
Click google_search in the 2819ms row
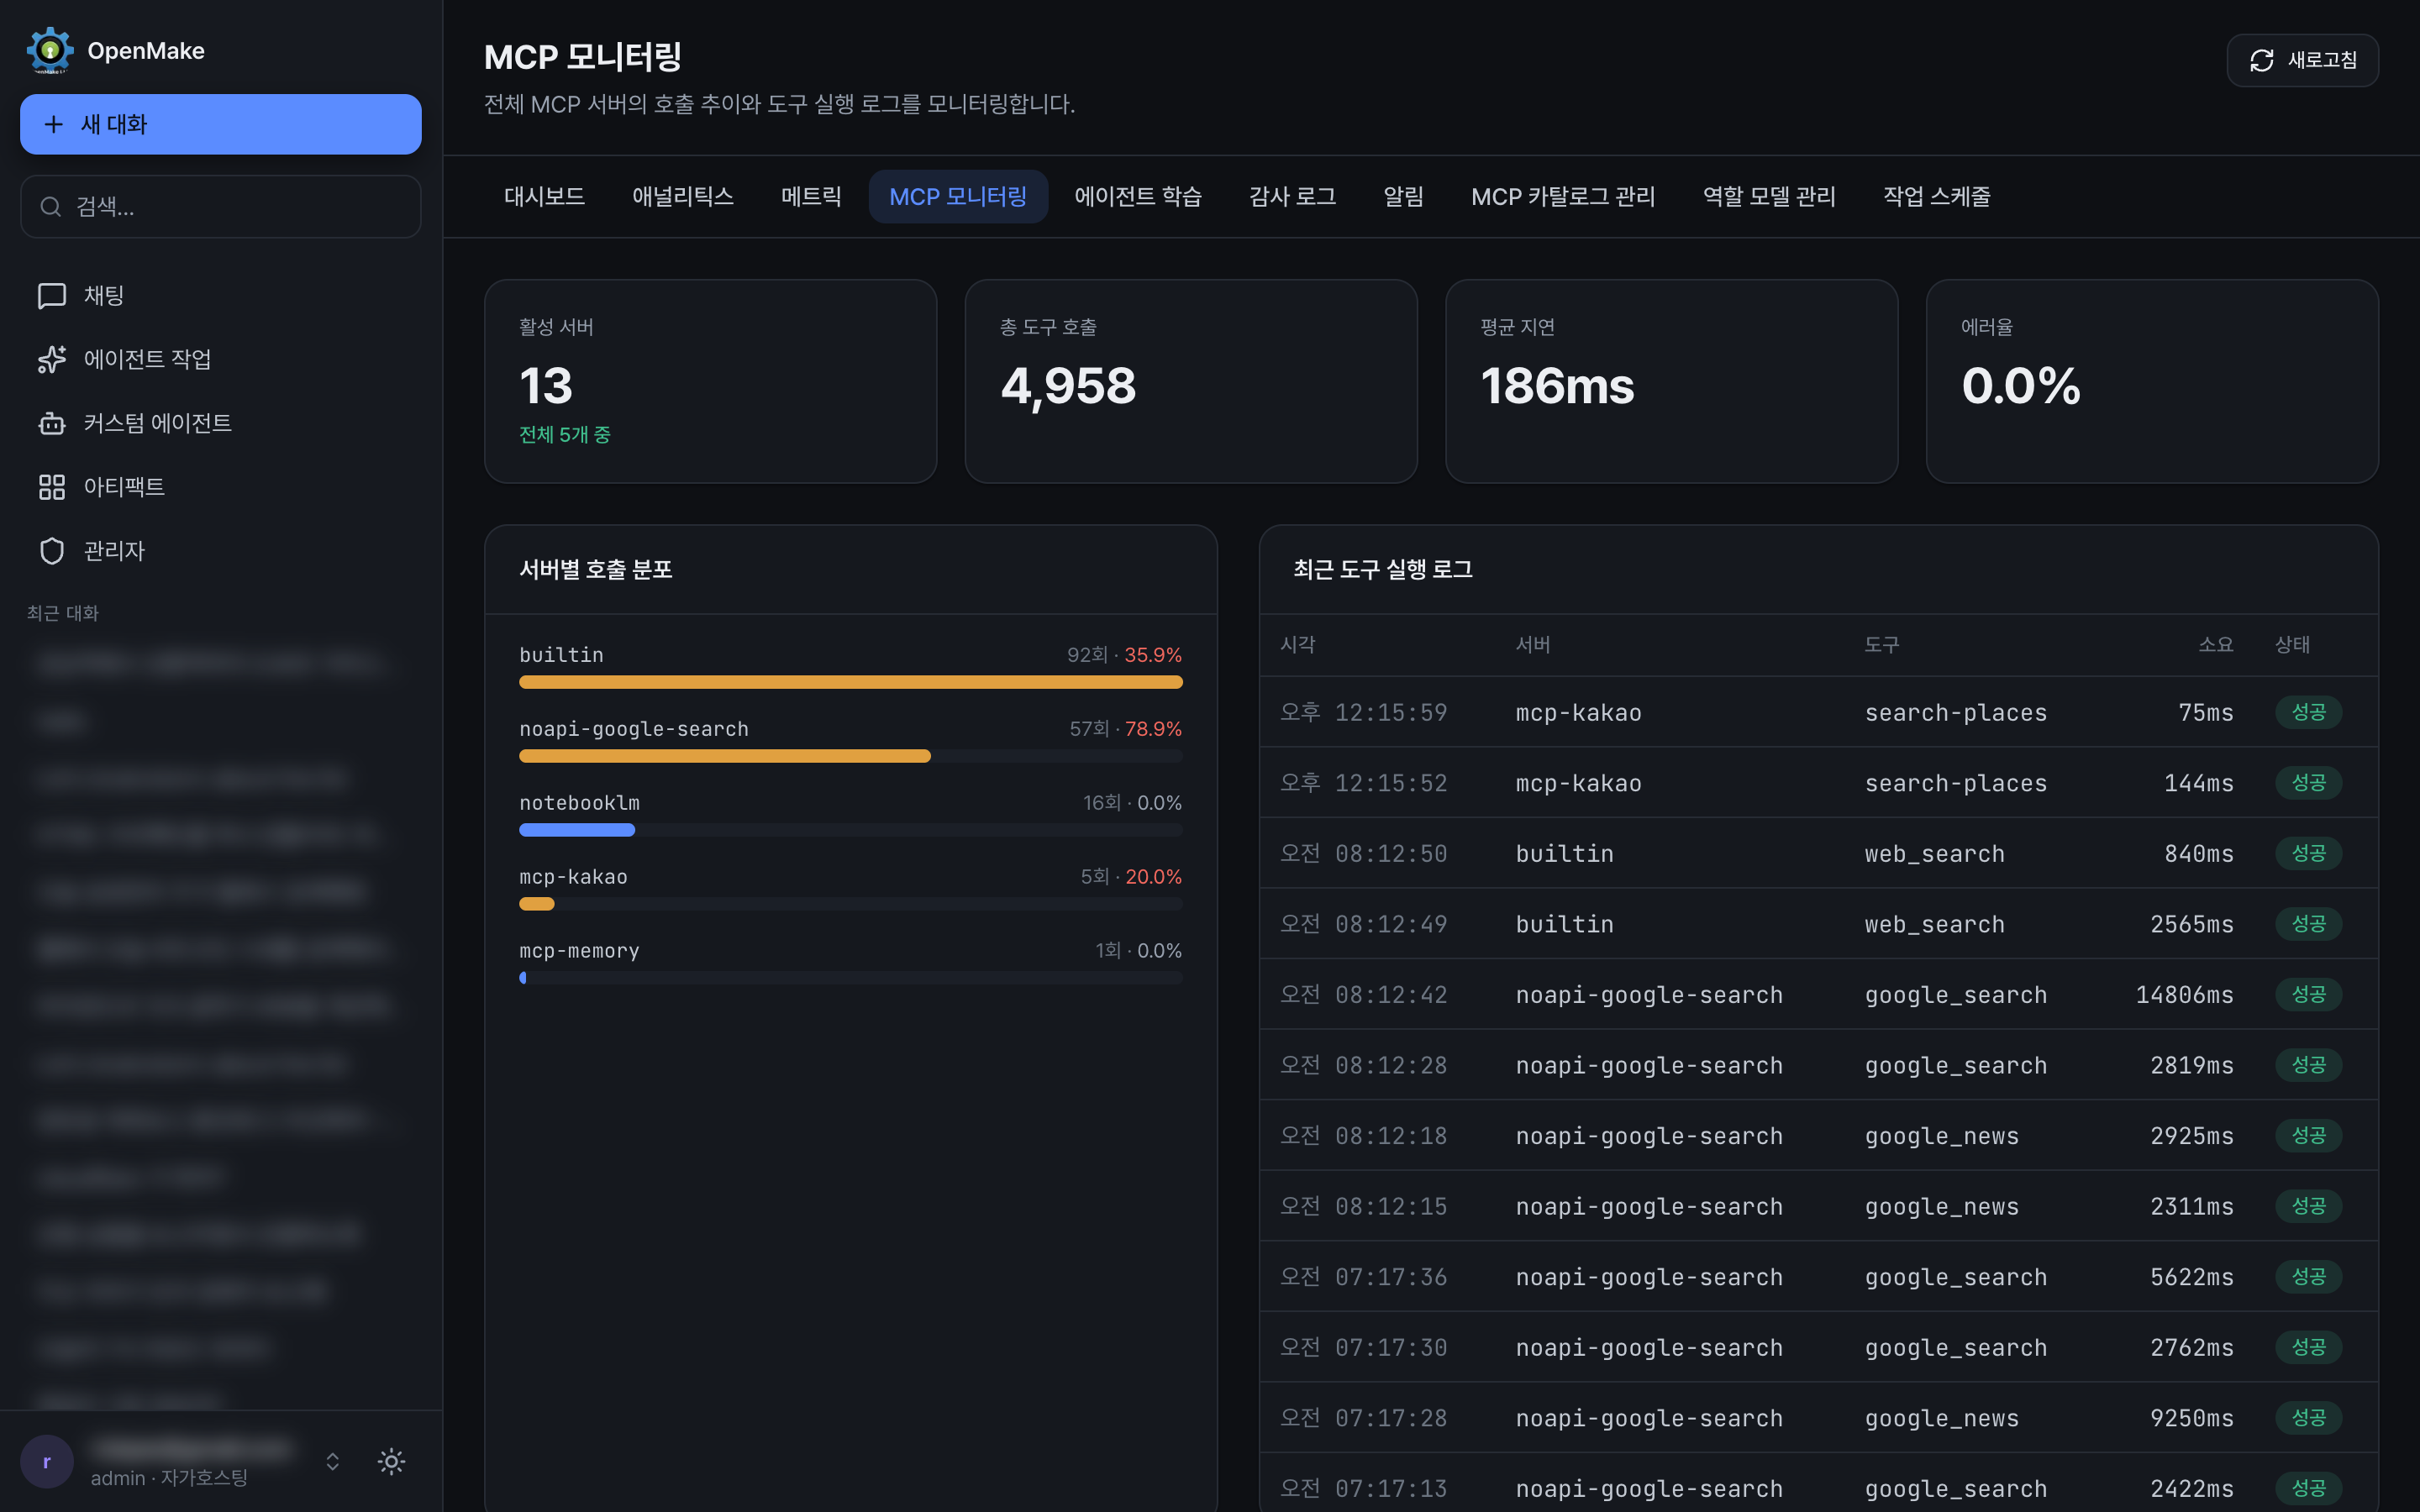point(1955,1066)
